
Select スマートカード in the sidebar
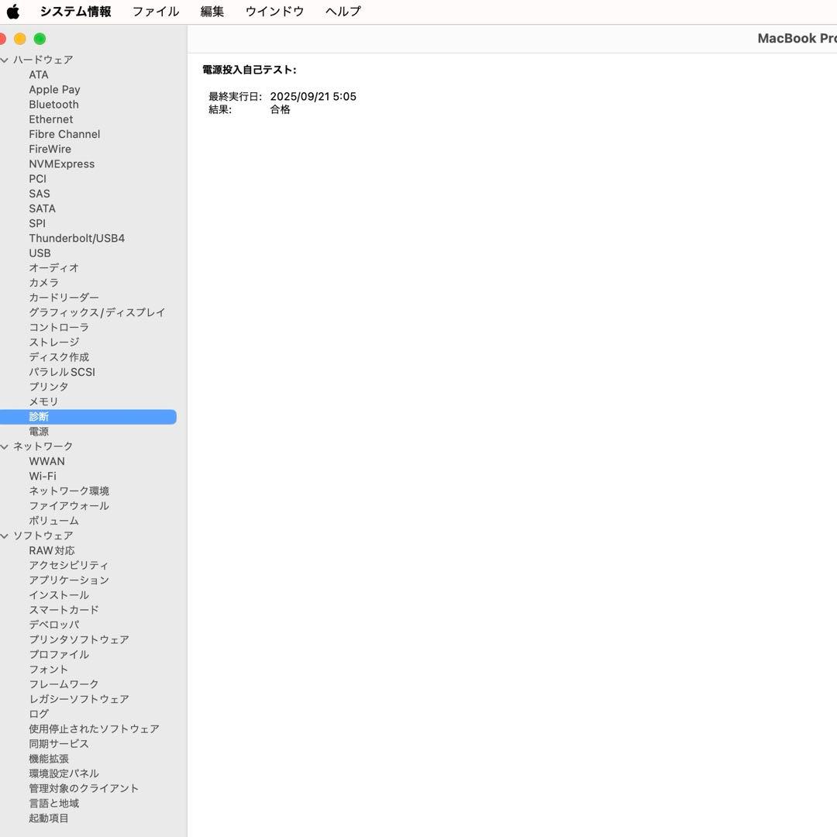[x=64, y=610]
